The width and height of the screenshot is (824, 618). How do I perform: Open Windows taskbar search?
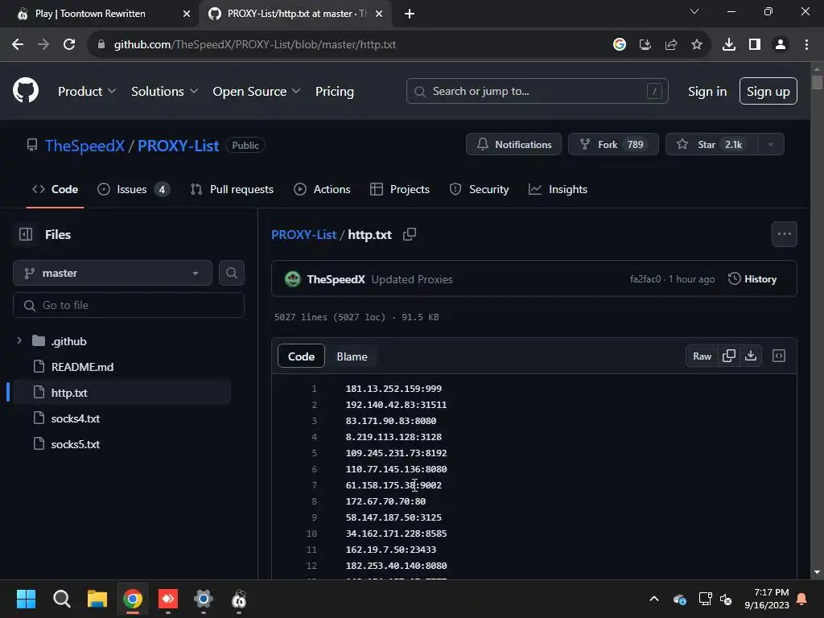coord(61,599)
